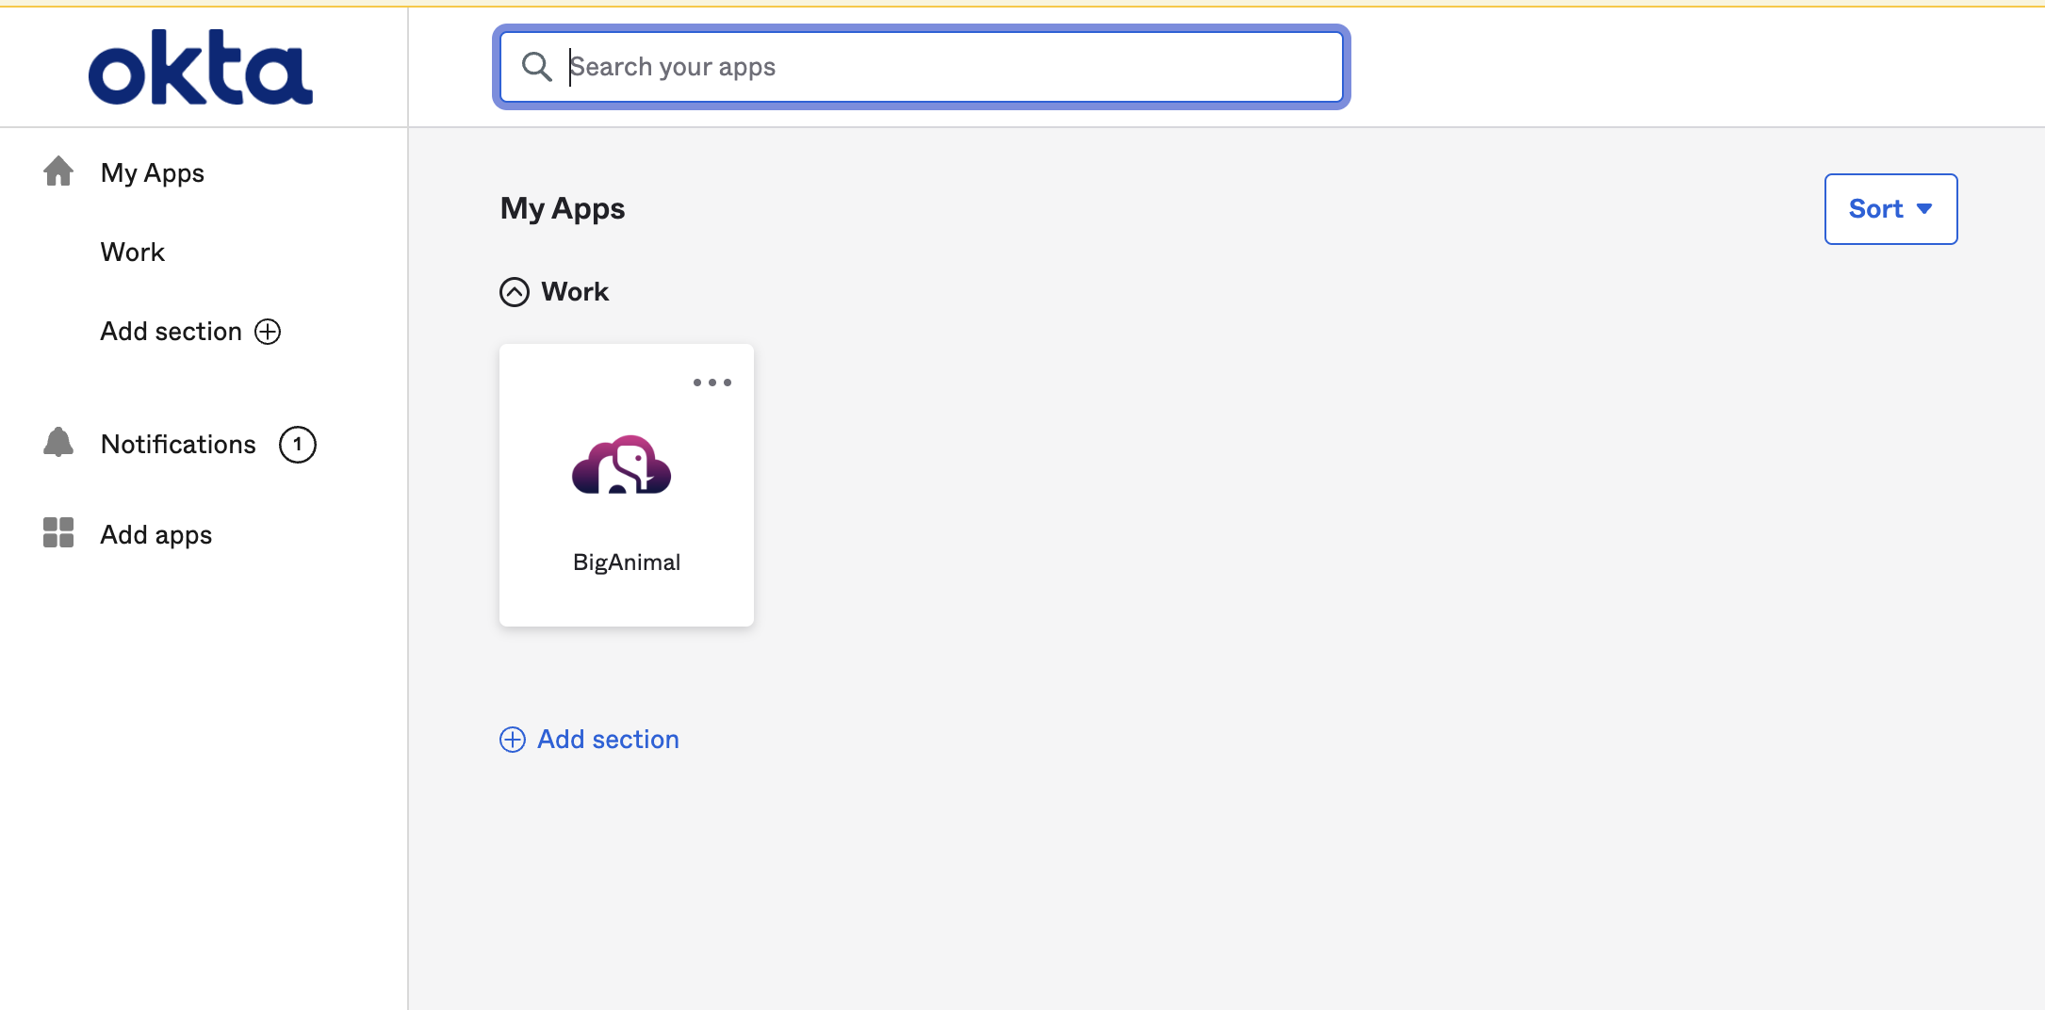
Task: Open My Apps in the sidebar
Action: tap(152, 172)
